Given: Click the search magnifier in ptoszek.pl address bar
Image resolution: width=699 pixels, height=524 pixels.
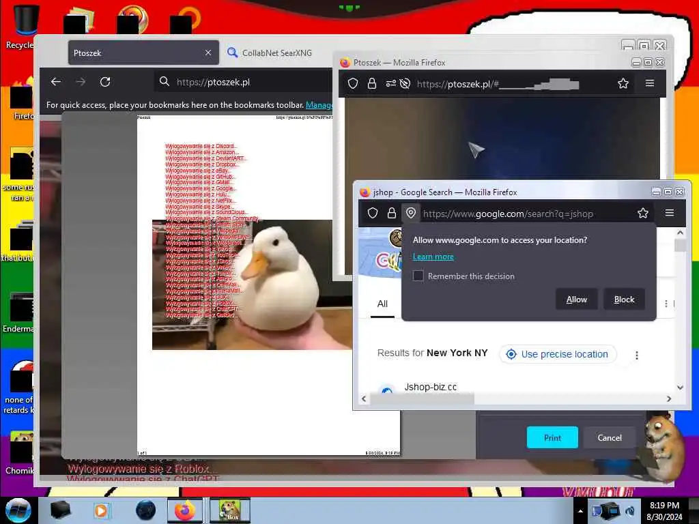Looking at the screenshot, I should (x=165, y=82).
